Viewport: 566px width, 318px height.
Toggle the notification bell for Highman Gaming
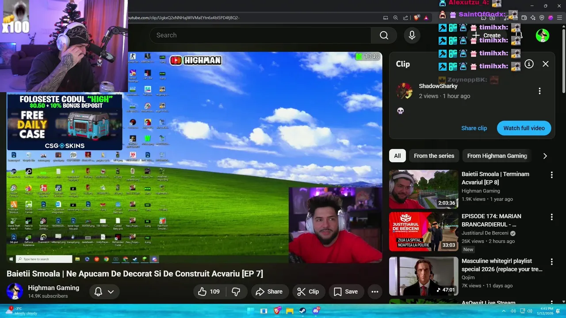tap(98, 291)
